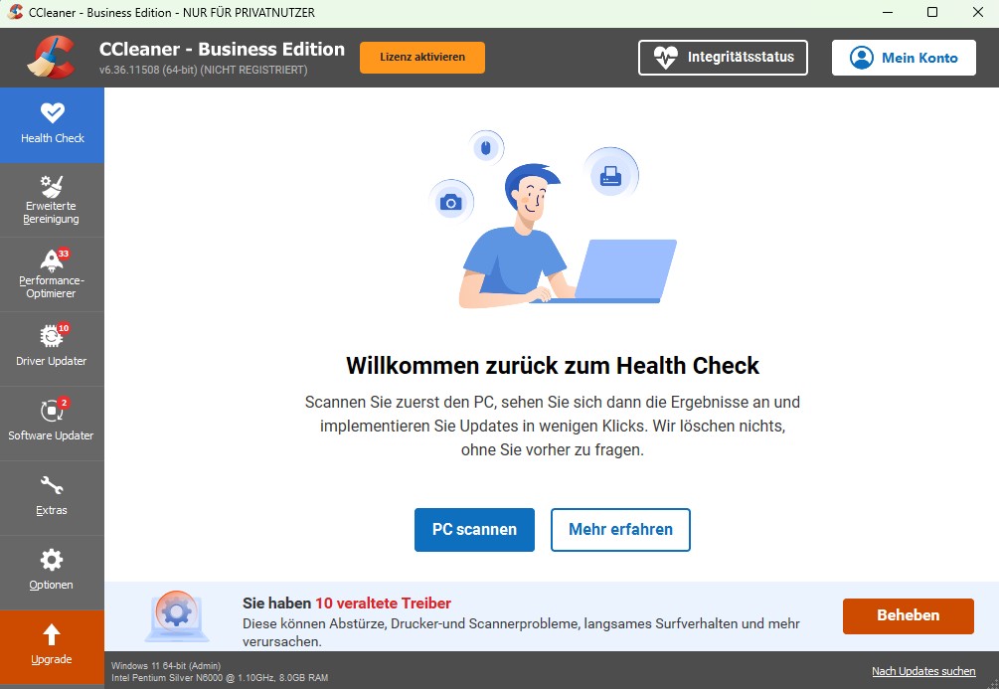
Task: Open the Health Check heart icon
Action: (x=53, y=112)
